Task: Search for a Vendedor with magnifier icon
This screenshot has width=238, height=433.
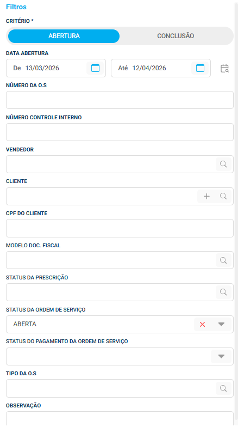Action: point(223,164)
